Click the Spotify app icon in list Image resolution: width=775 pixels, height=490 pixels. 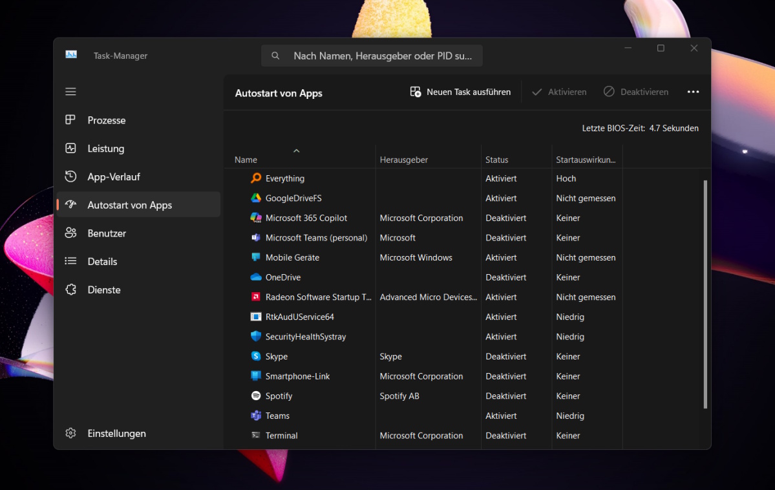(256, 396)
